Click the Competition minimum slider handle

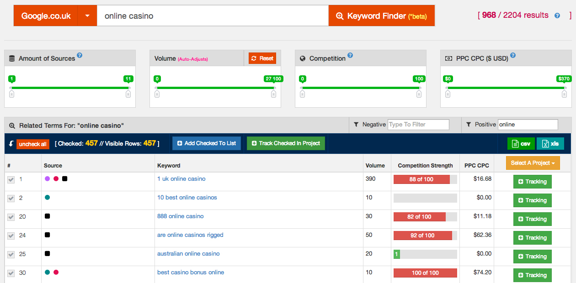tap(302, 94)
